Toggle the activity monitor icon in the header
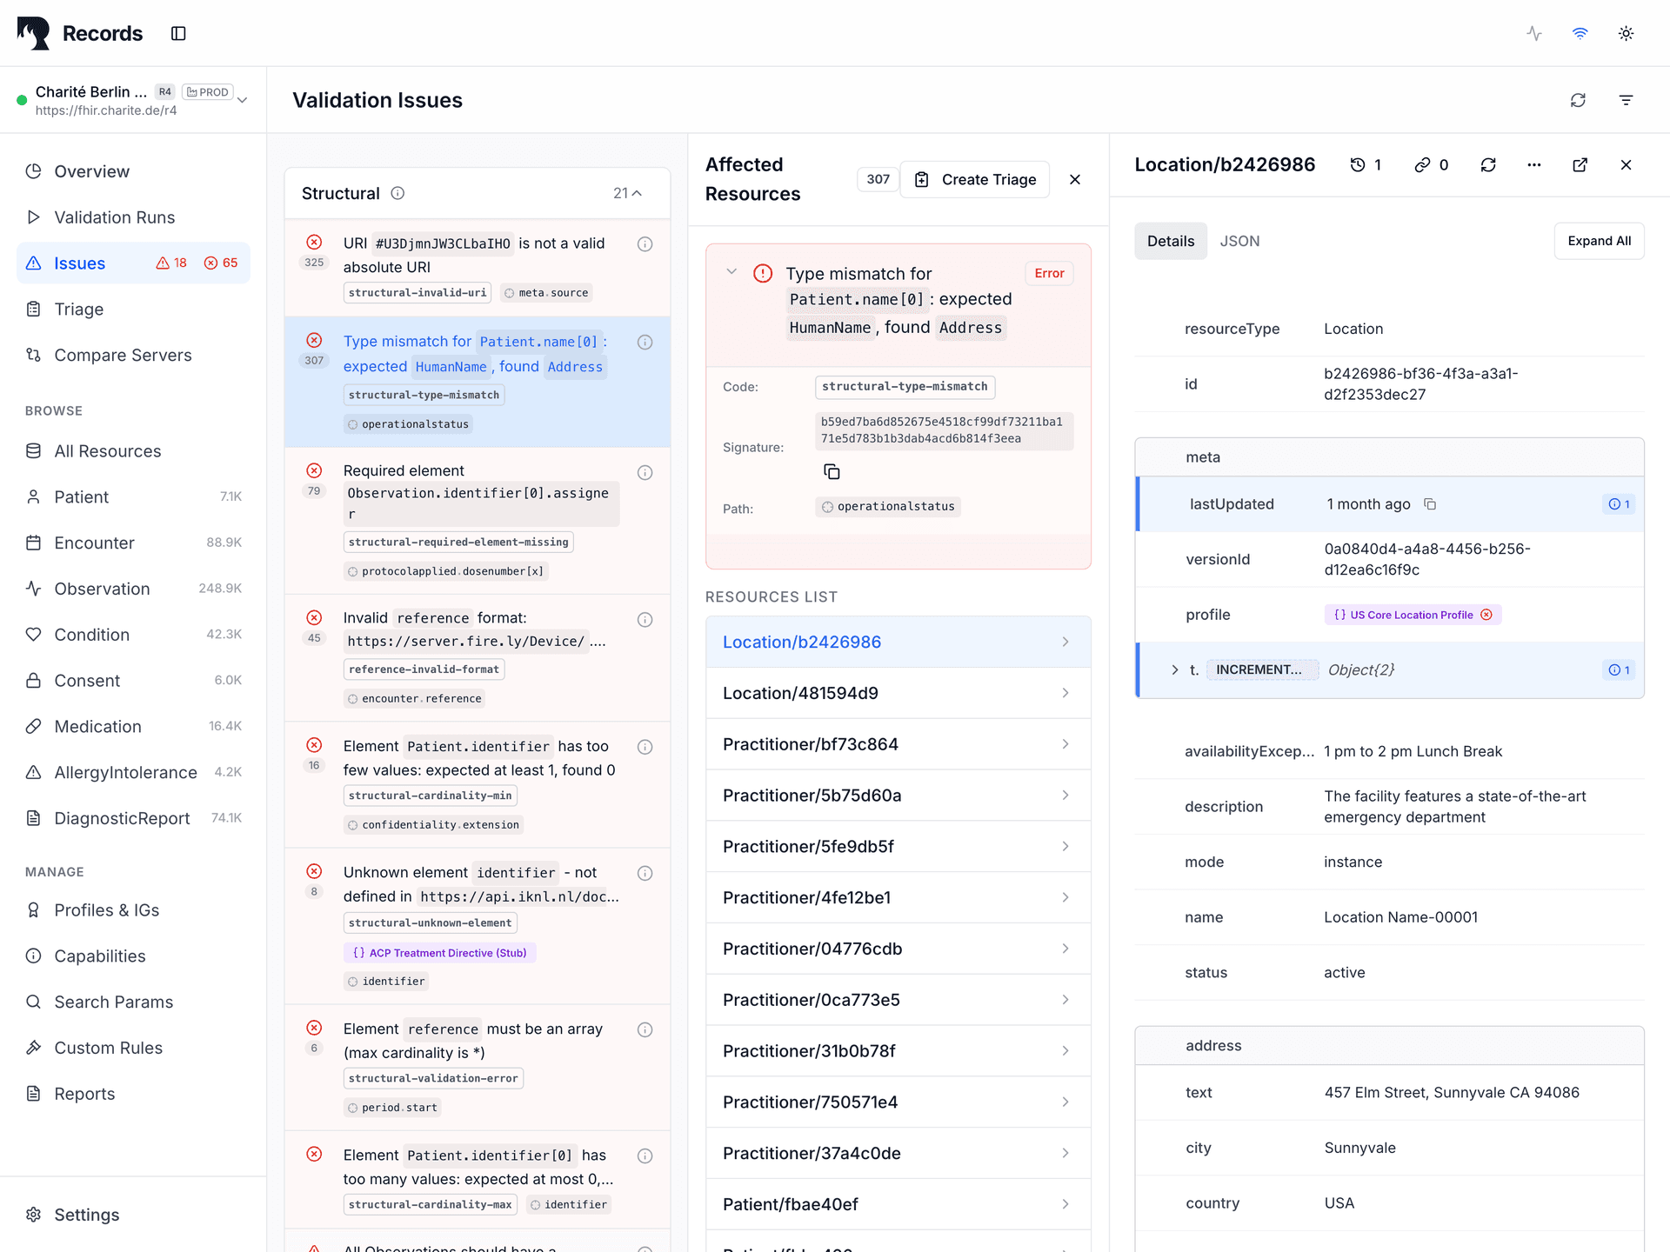The width and height of the screenshot is (1670, 1252). [1533, 33]
